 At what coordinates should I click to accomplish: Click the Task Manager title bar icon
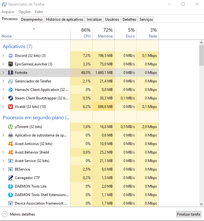(x=4, y=4)
